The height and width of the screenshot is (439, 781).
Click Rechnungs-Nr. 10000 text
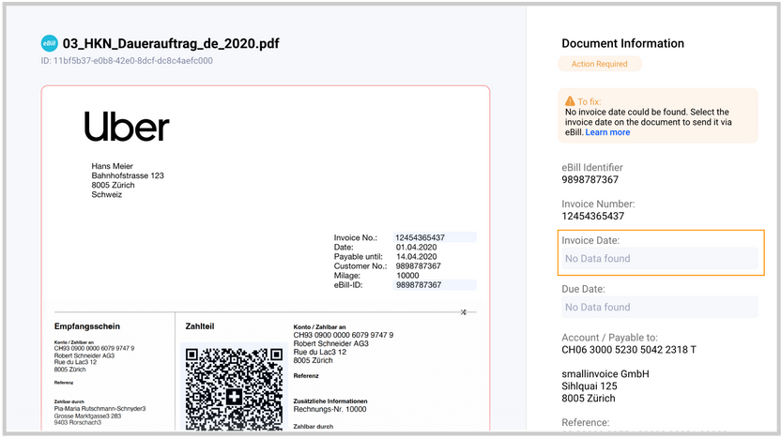[x=329, y=410]
